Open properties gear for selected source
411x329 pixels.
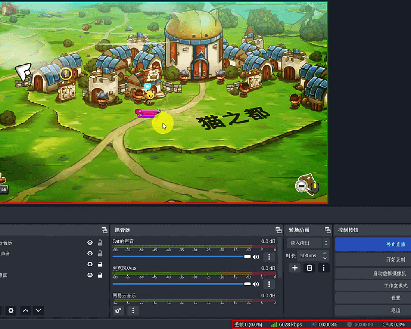click(11, 310)
